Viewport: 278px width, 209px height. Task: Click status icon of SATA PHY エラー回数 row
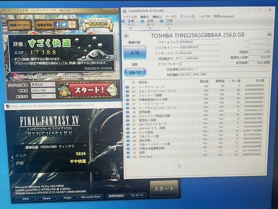[x=128, y=128]
